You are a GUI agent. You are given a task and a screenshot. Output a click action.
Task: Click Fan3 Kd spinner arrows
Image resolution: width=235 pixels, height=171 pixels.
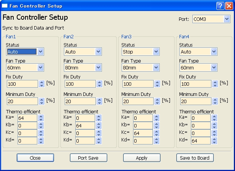pos(156,141)
